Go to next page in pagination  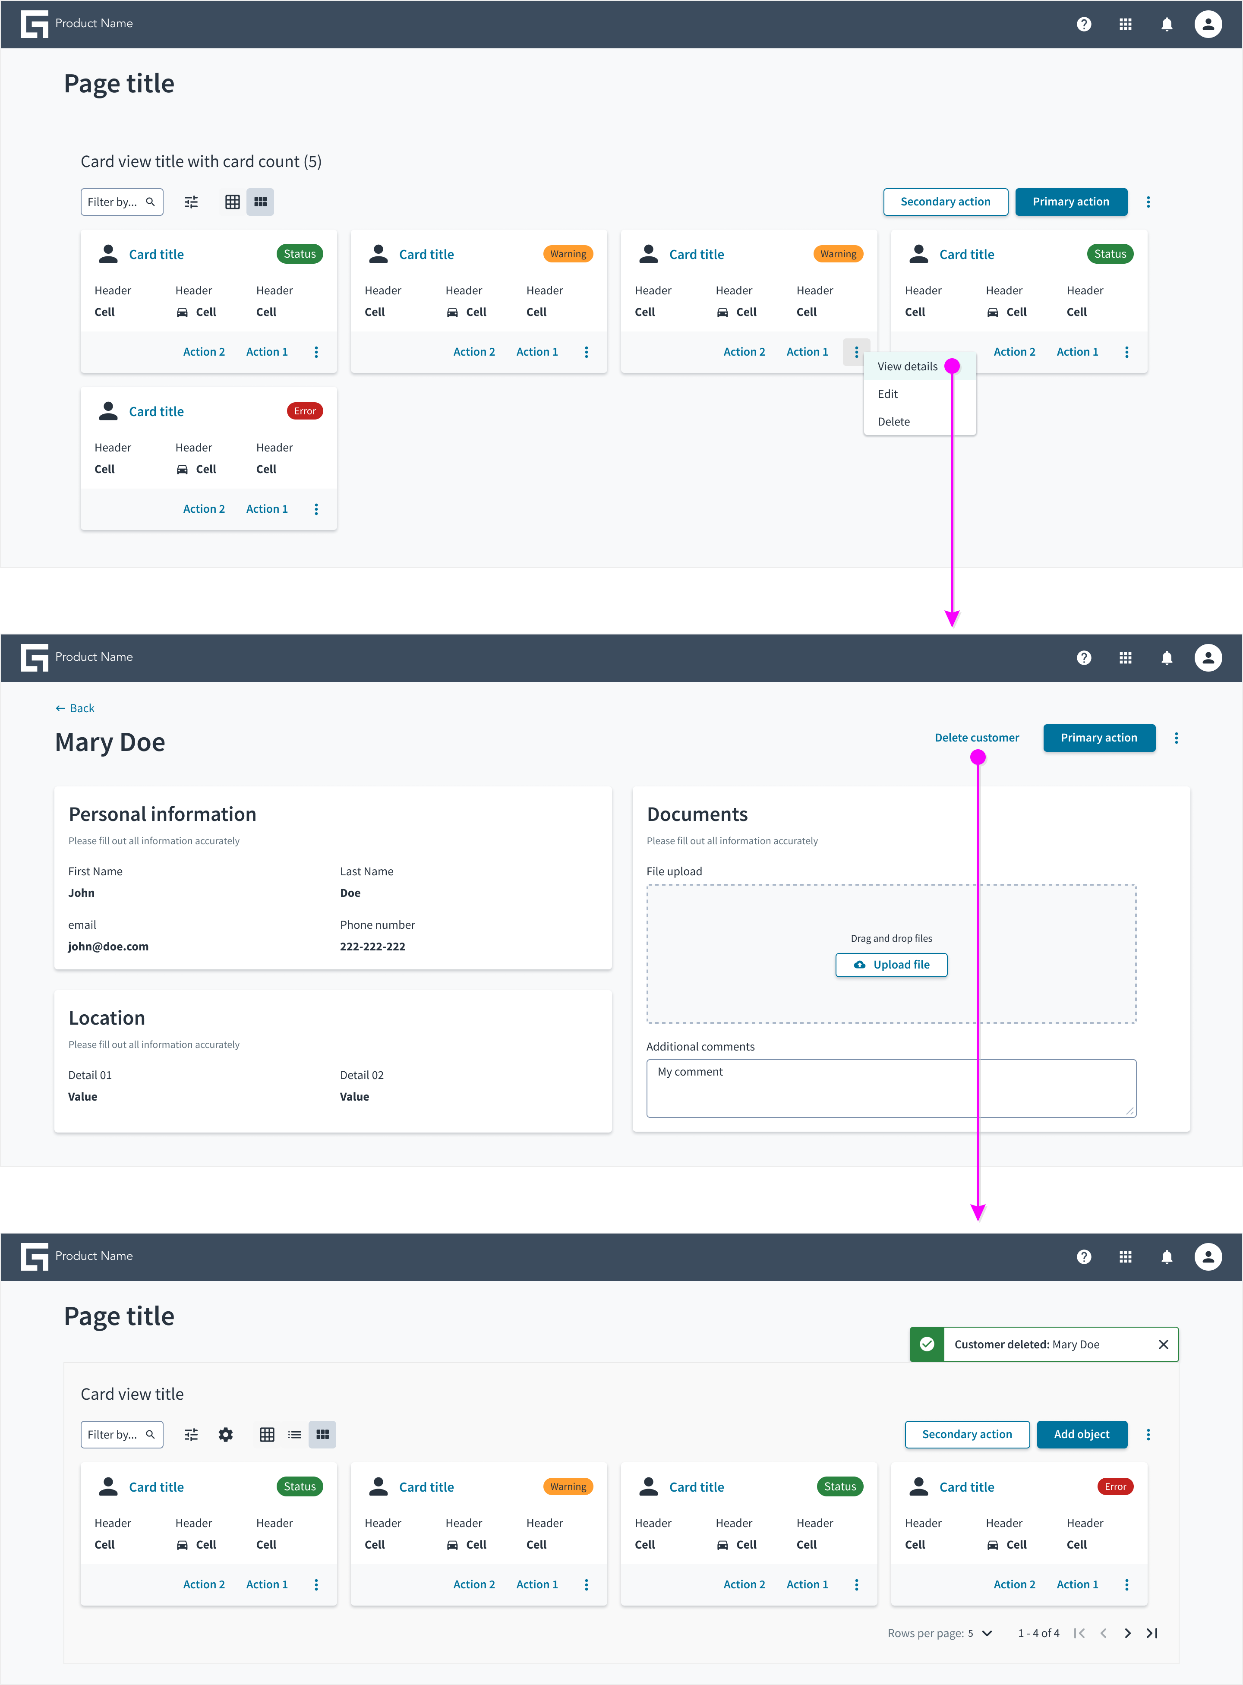click(1127, 1633)
